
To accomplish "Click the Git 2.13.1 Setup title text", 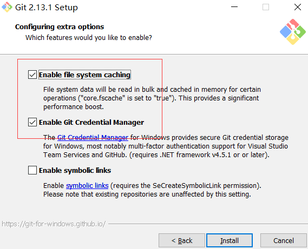I will point(47,8).
